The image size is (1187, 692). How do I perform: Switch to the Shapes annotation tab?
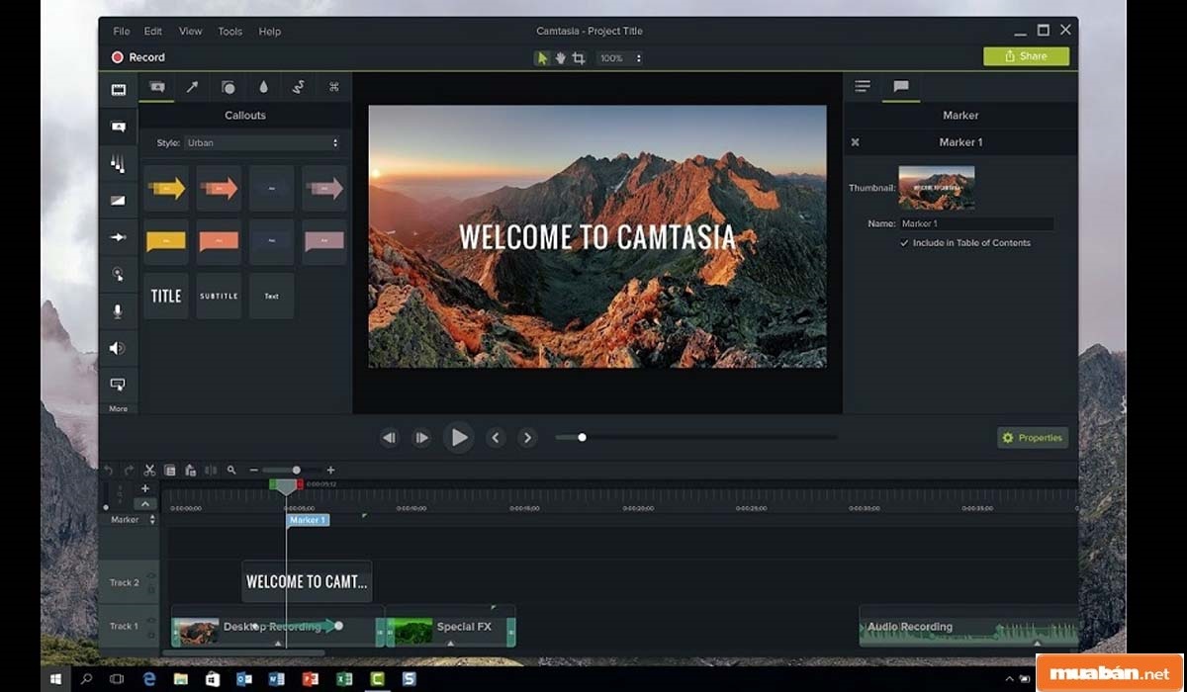228,87
